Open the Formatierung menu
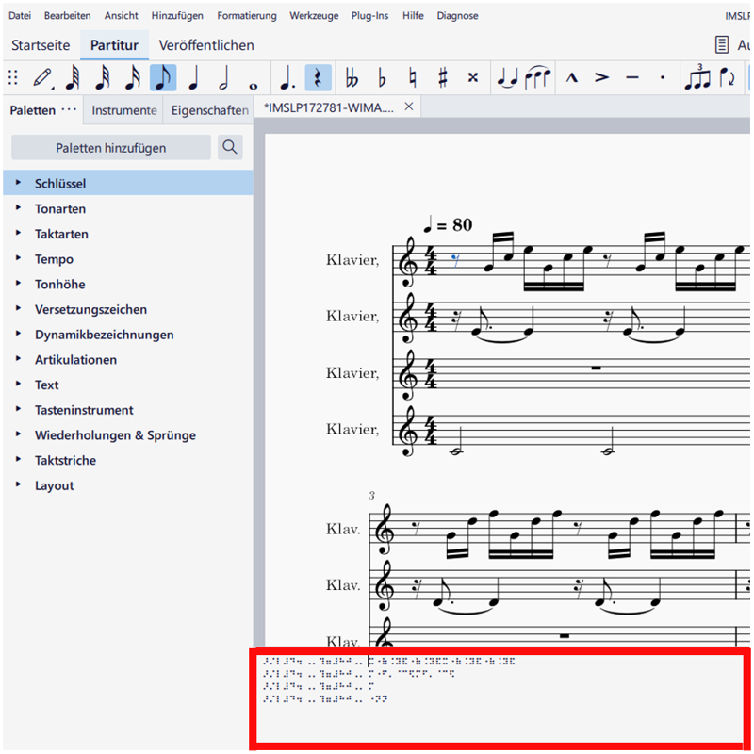The image size is (754, 754). click(247, 15)
